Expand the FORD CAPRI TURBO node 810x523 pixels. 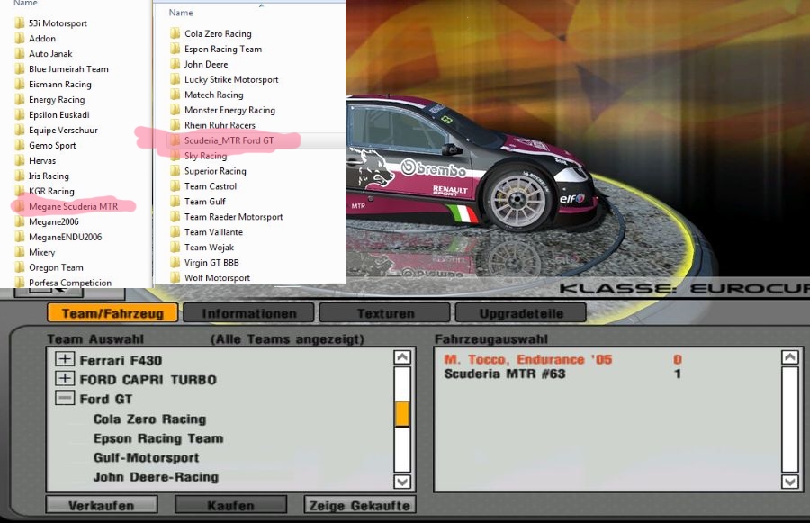coord(65,379)
